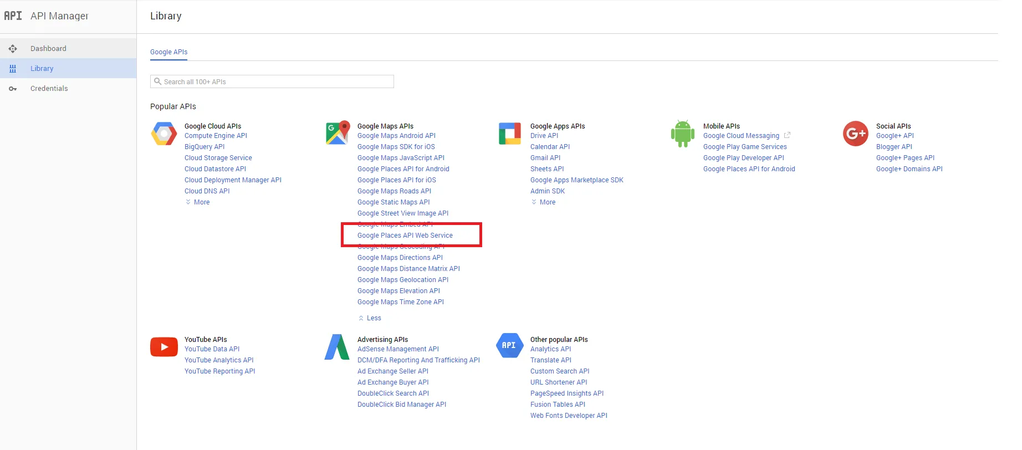Open Google+ Domains API link
The image size is (1022, 450).
[x=909, y=169]
